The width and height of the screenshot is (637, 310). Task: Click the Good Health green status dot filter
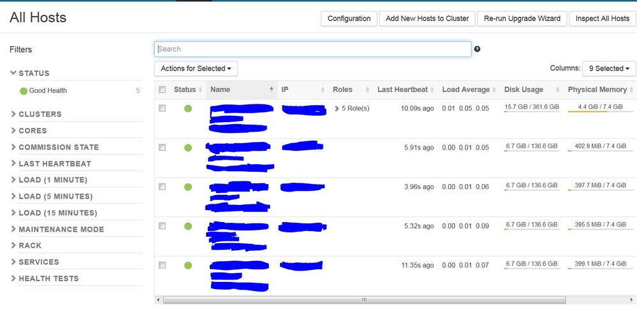pyautogui.click(x=24, y=91)
